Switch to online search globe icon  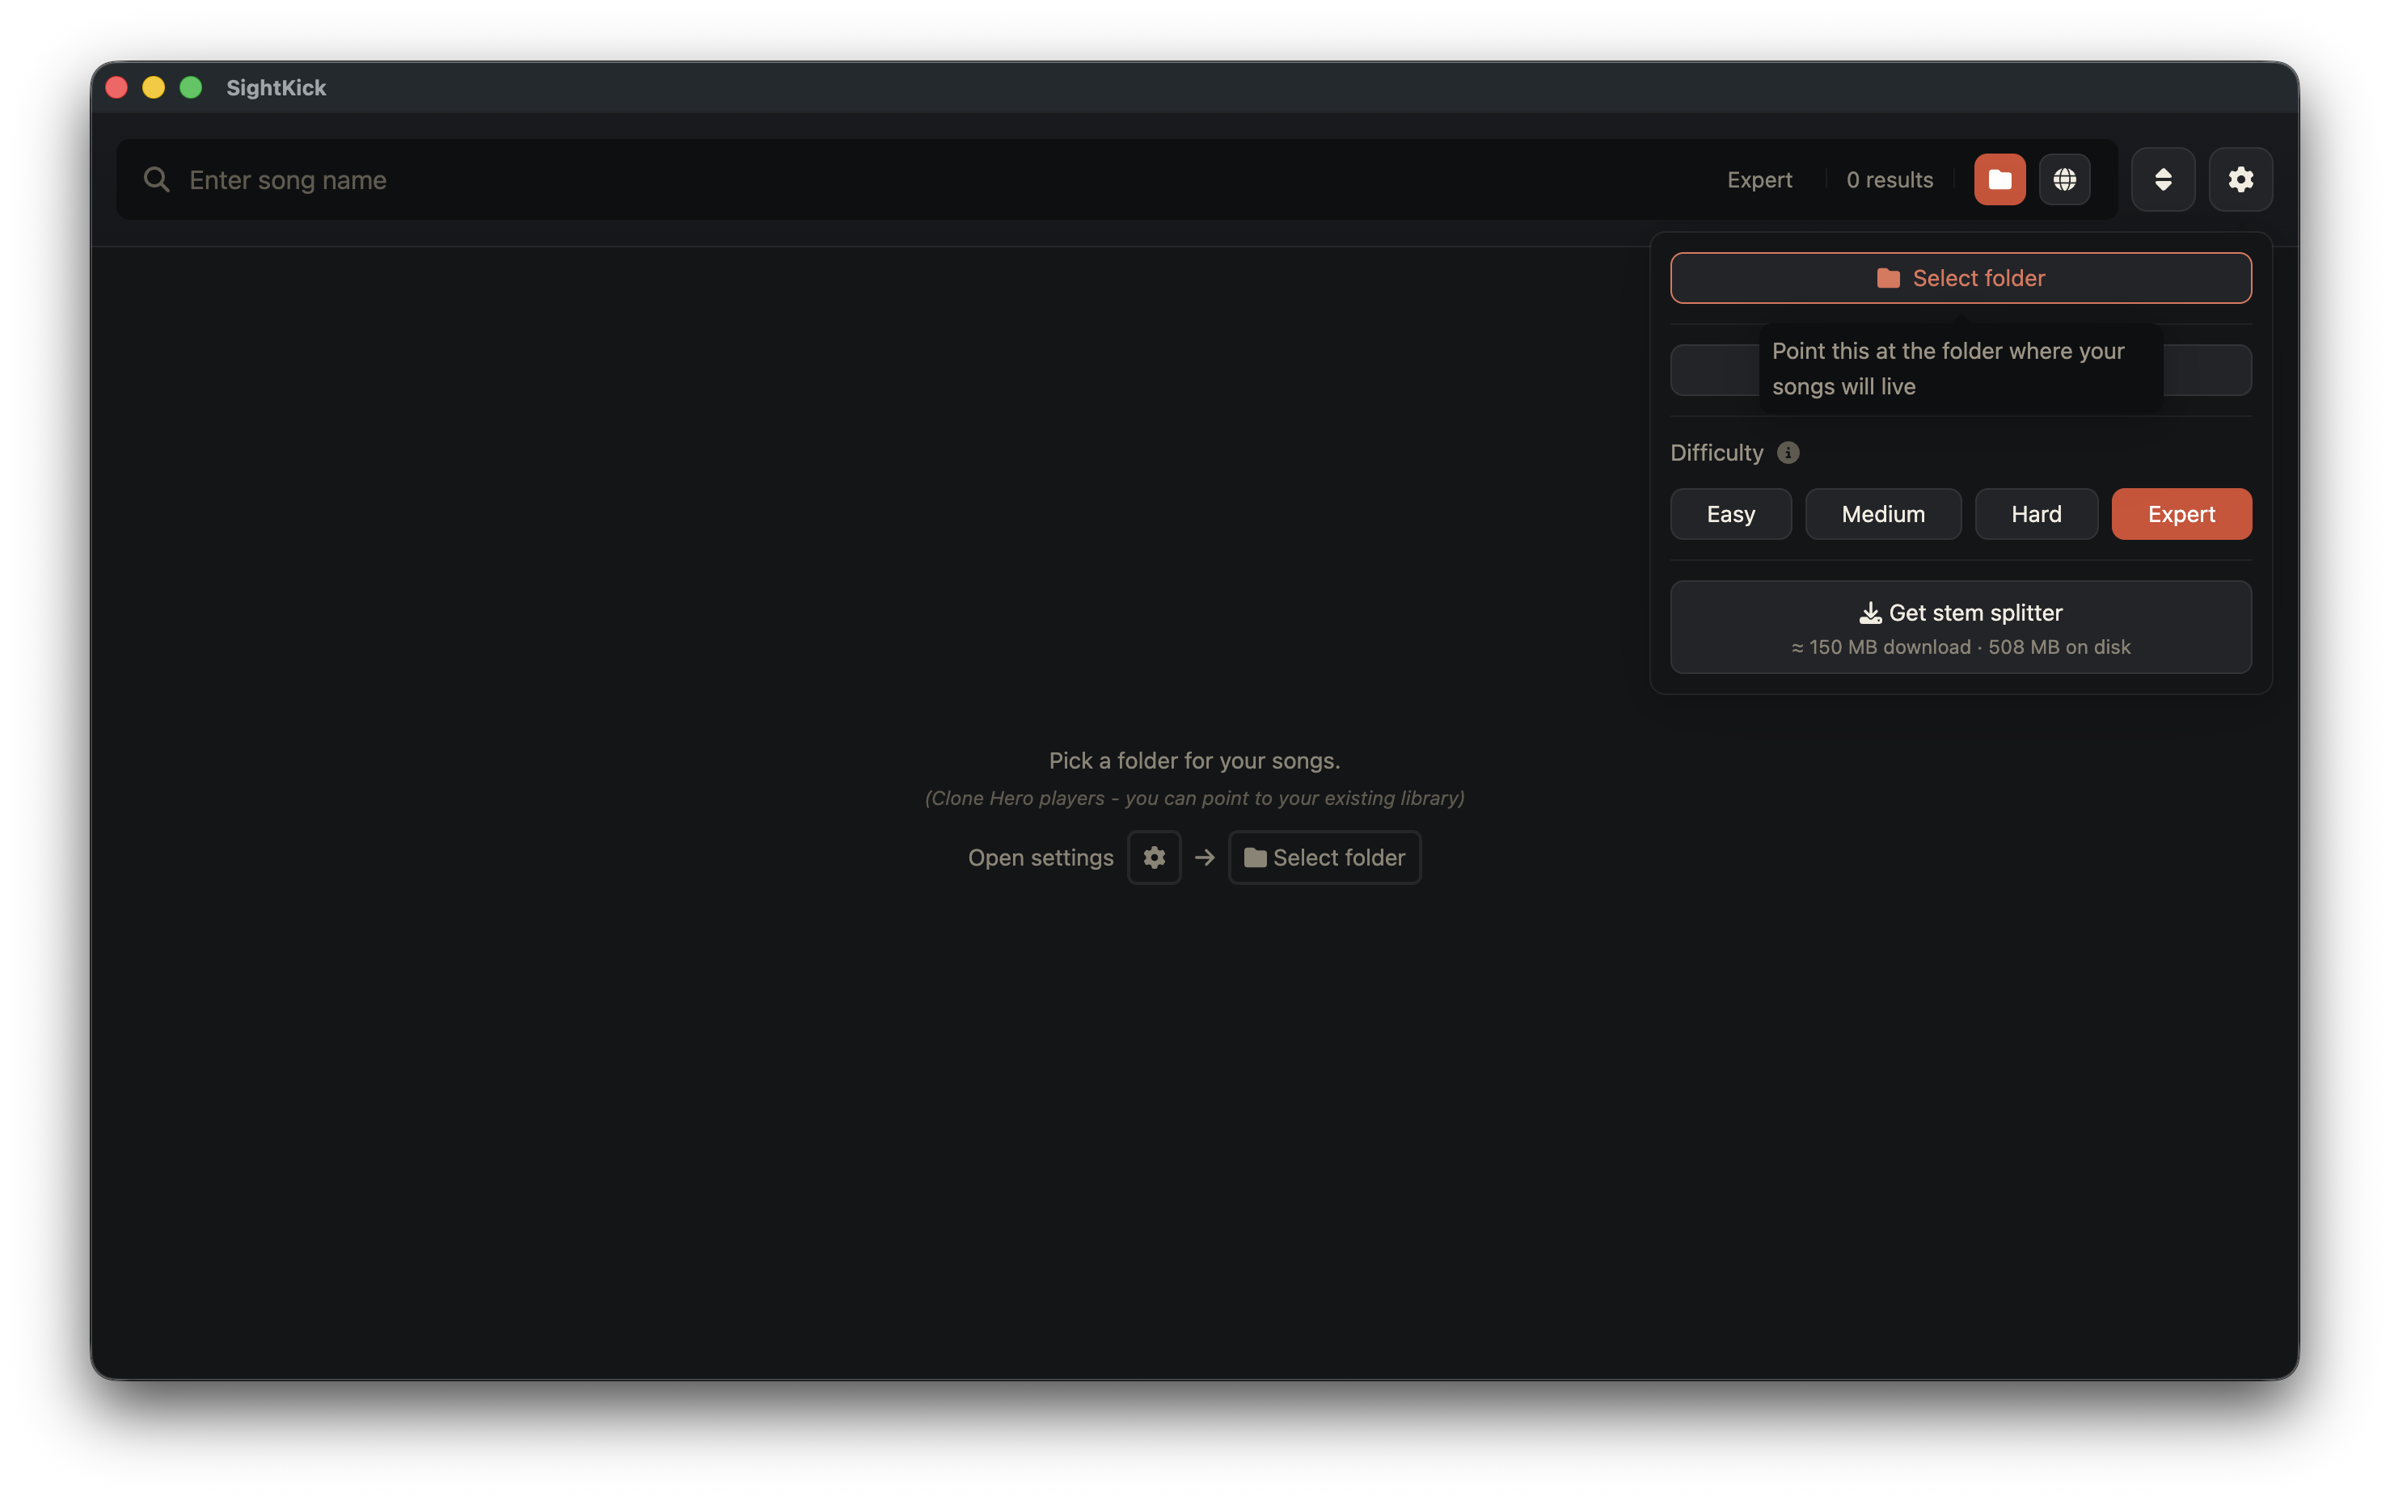coord(2064,179)
